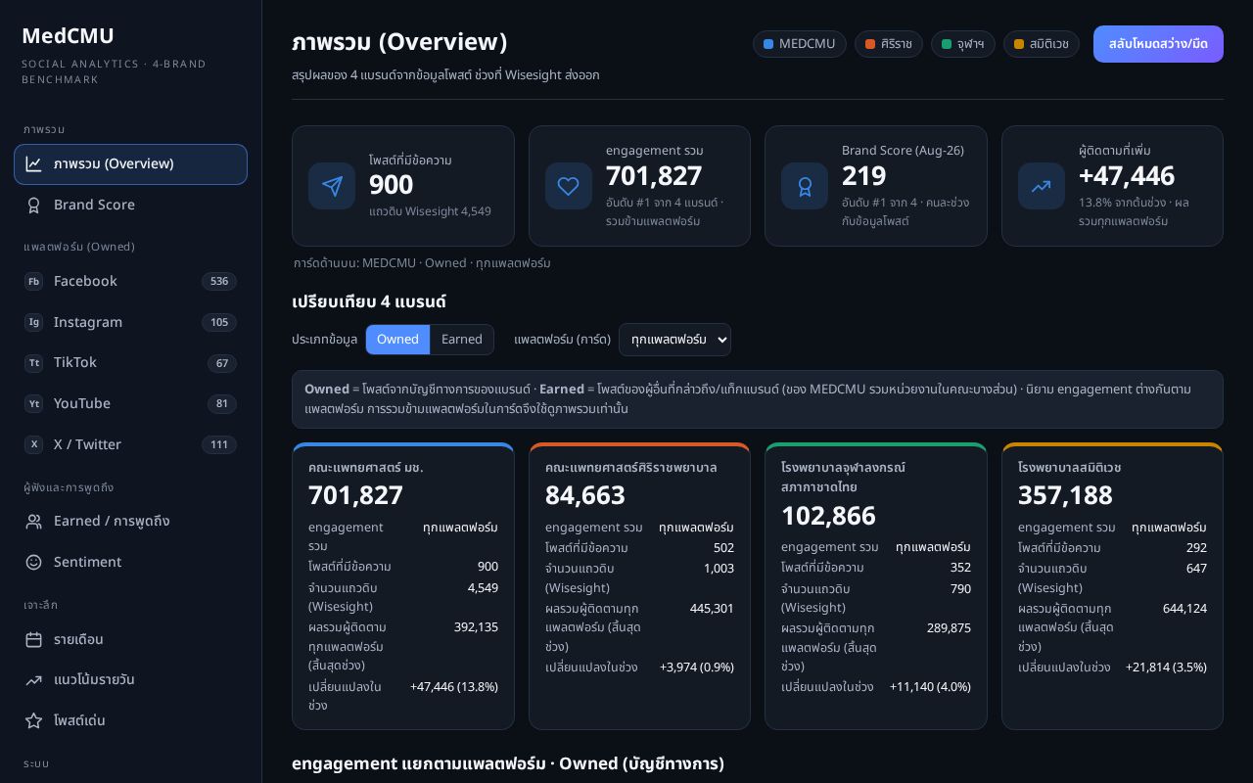The width and height of the screenshot is (1253, 783).
Task: Go to Facebook platform page
Action: [130, 282]
